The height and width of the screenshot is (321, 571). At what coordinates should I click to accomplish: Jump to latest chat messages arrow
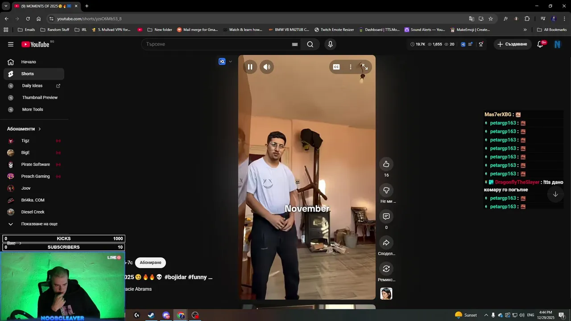coord(555,194)
